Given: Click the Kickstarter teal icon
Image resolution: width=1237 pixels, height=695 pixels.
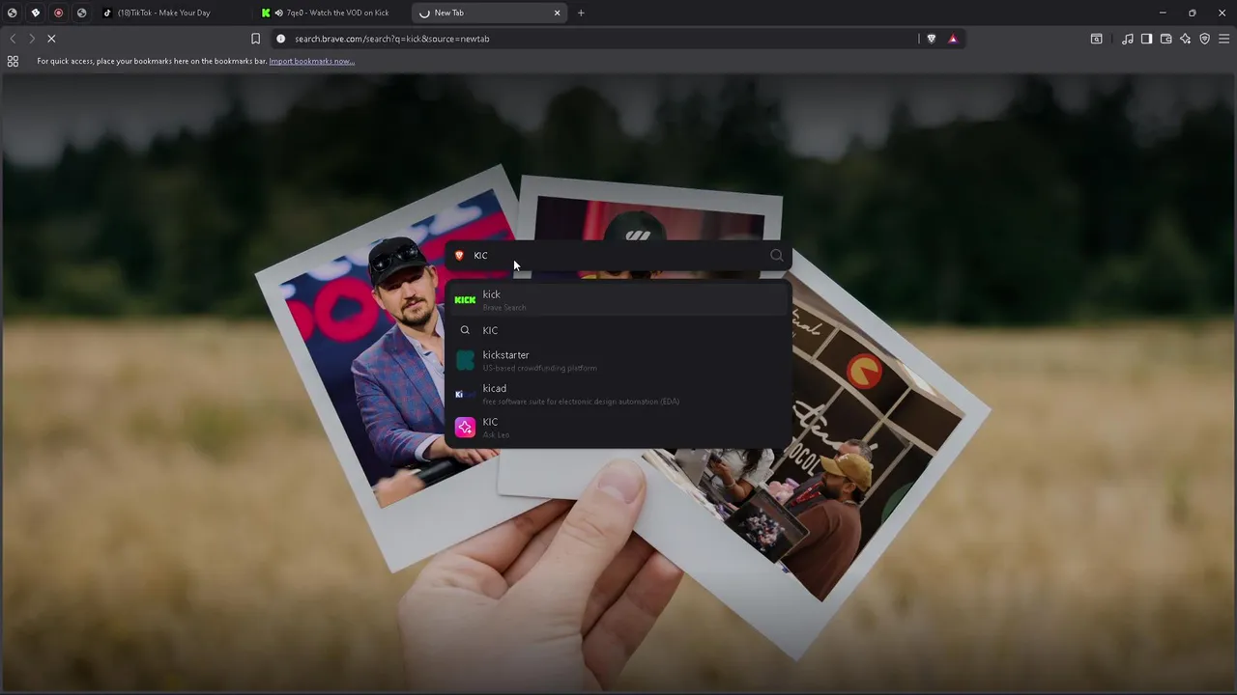Looking at the screenshot, I should tap(465, 361).
